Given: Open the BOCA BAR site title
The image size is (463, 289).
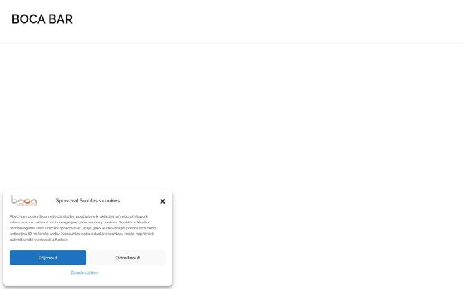Looking at the screenshot, I should click(x=42, y=19).
